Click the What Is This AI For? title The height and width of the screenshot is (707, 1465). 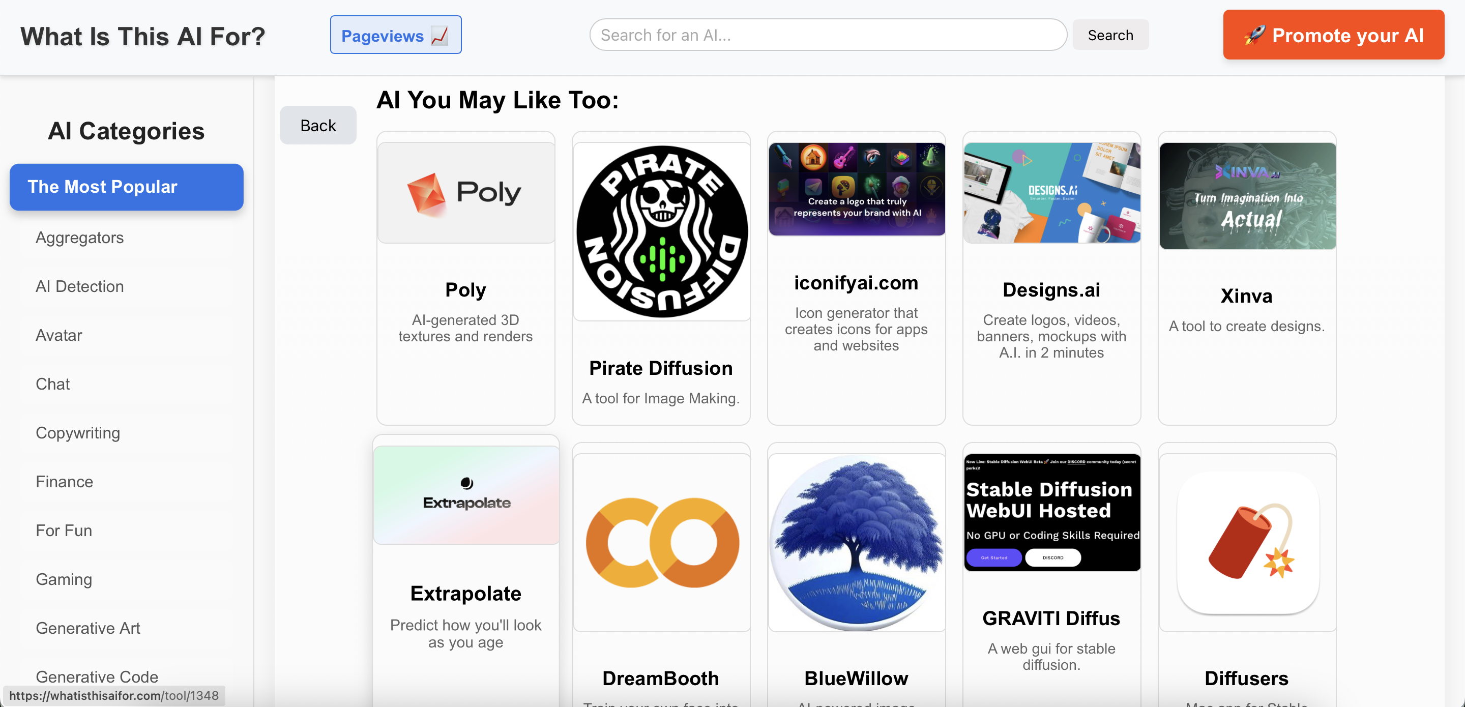coord(143,37)
